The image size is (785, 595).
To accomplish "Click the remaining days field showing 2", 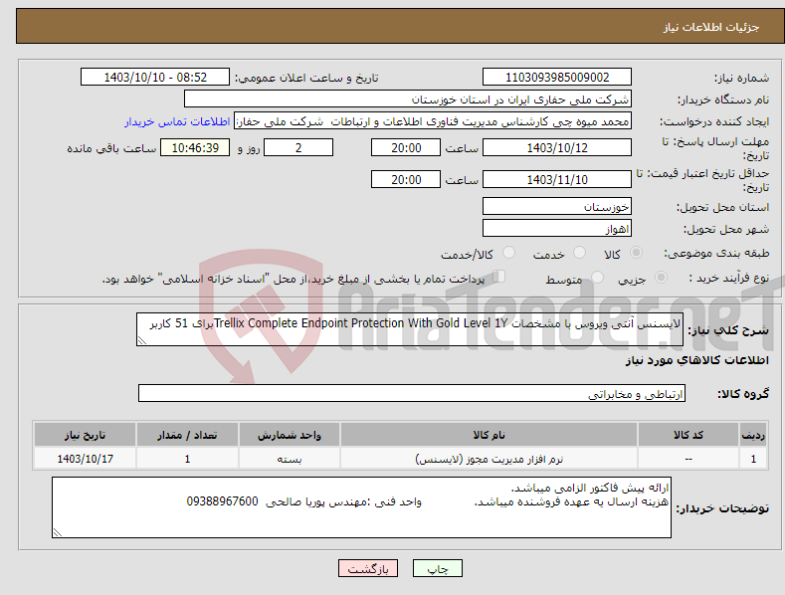I will (x=298, y=147).
